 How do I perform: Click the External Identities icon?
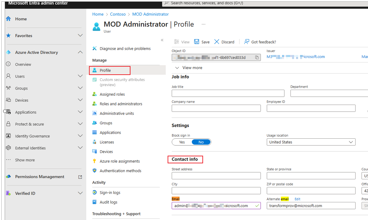click(x=8, y=148)
